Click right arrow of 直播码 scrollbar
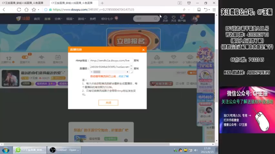Viewport: 275px width, 154px height. coord(128,72)
